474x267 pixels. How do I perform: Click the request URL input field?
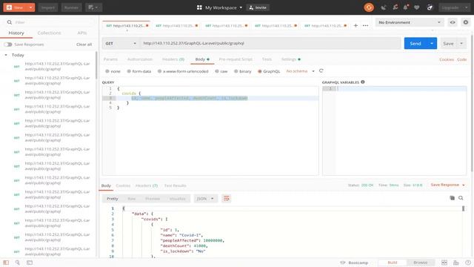click(x=270, y=43)
